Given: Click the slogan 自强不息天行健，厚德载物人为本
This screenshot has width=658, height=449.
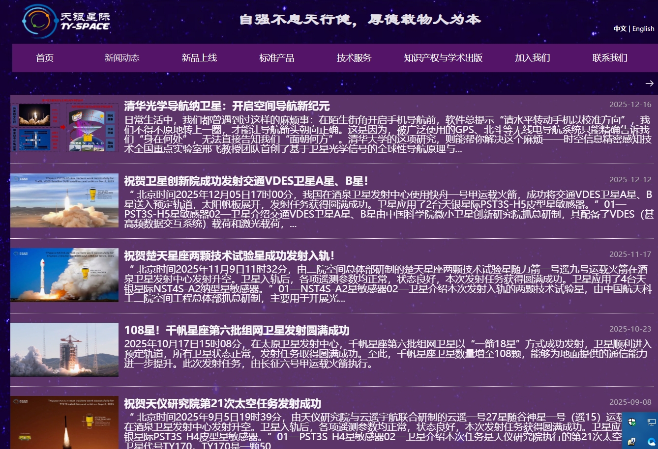Looking at the screenshot, I should pyautogui.click(x=360, y=20).
